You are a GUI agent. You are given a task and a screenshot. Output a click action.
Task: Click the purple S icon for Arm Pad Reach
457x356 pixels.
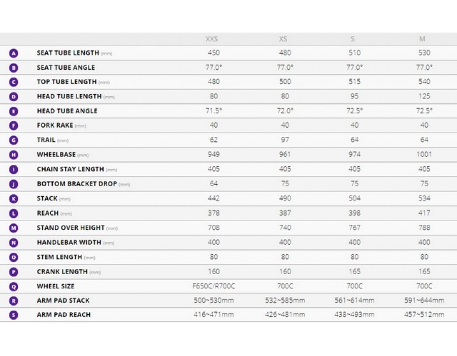(14, 315)
